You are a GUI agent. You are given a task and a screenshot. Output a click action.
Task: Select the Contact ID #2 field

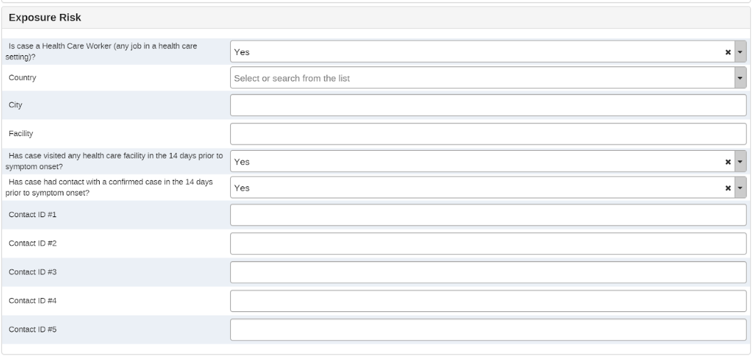coord(488,244)
